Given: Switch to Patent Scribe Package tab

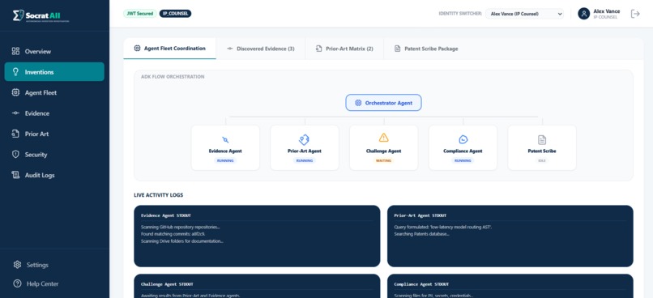Looking at the screenshot, I should pyautogui.click(x=426, y=49).
